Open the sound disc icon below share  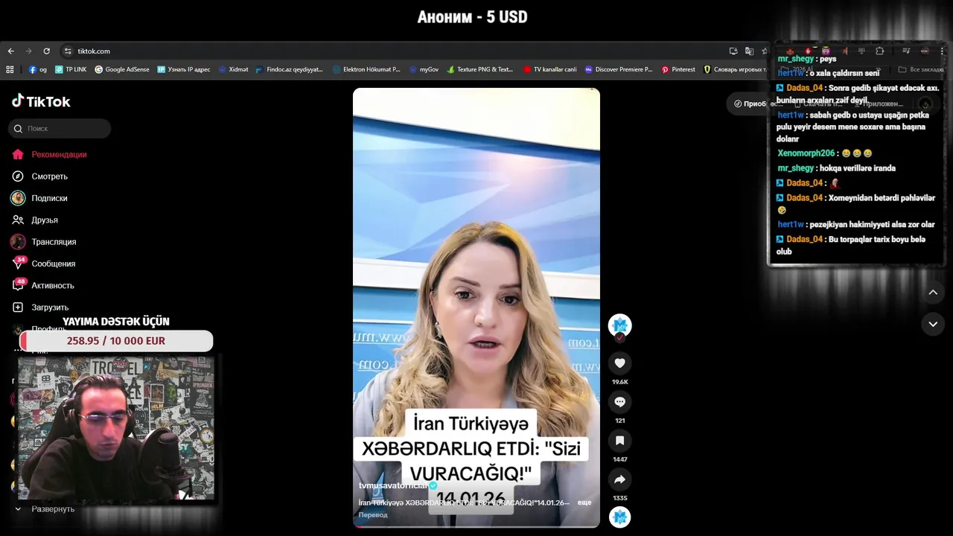click(619, 517)
